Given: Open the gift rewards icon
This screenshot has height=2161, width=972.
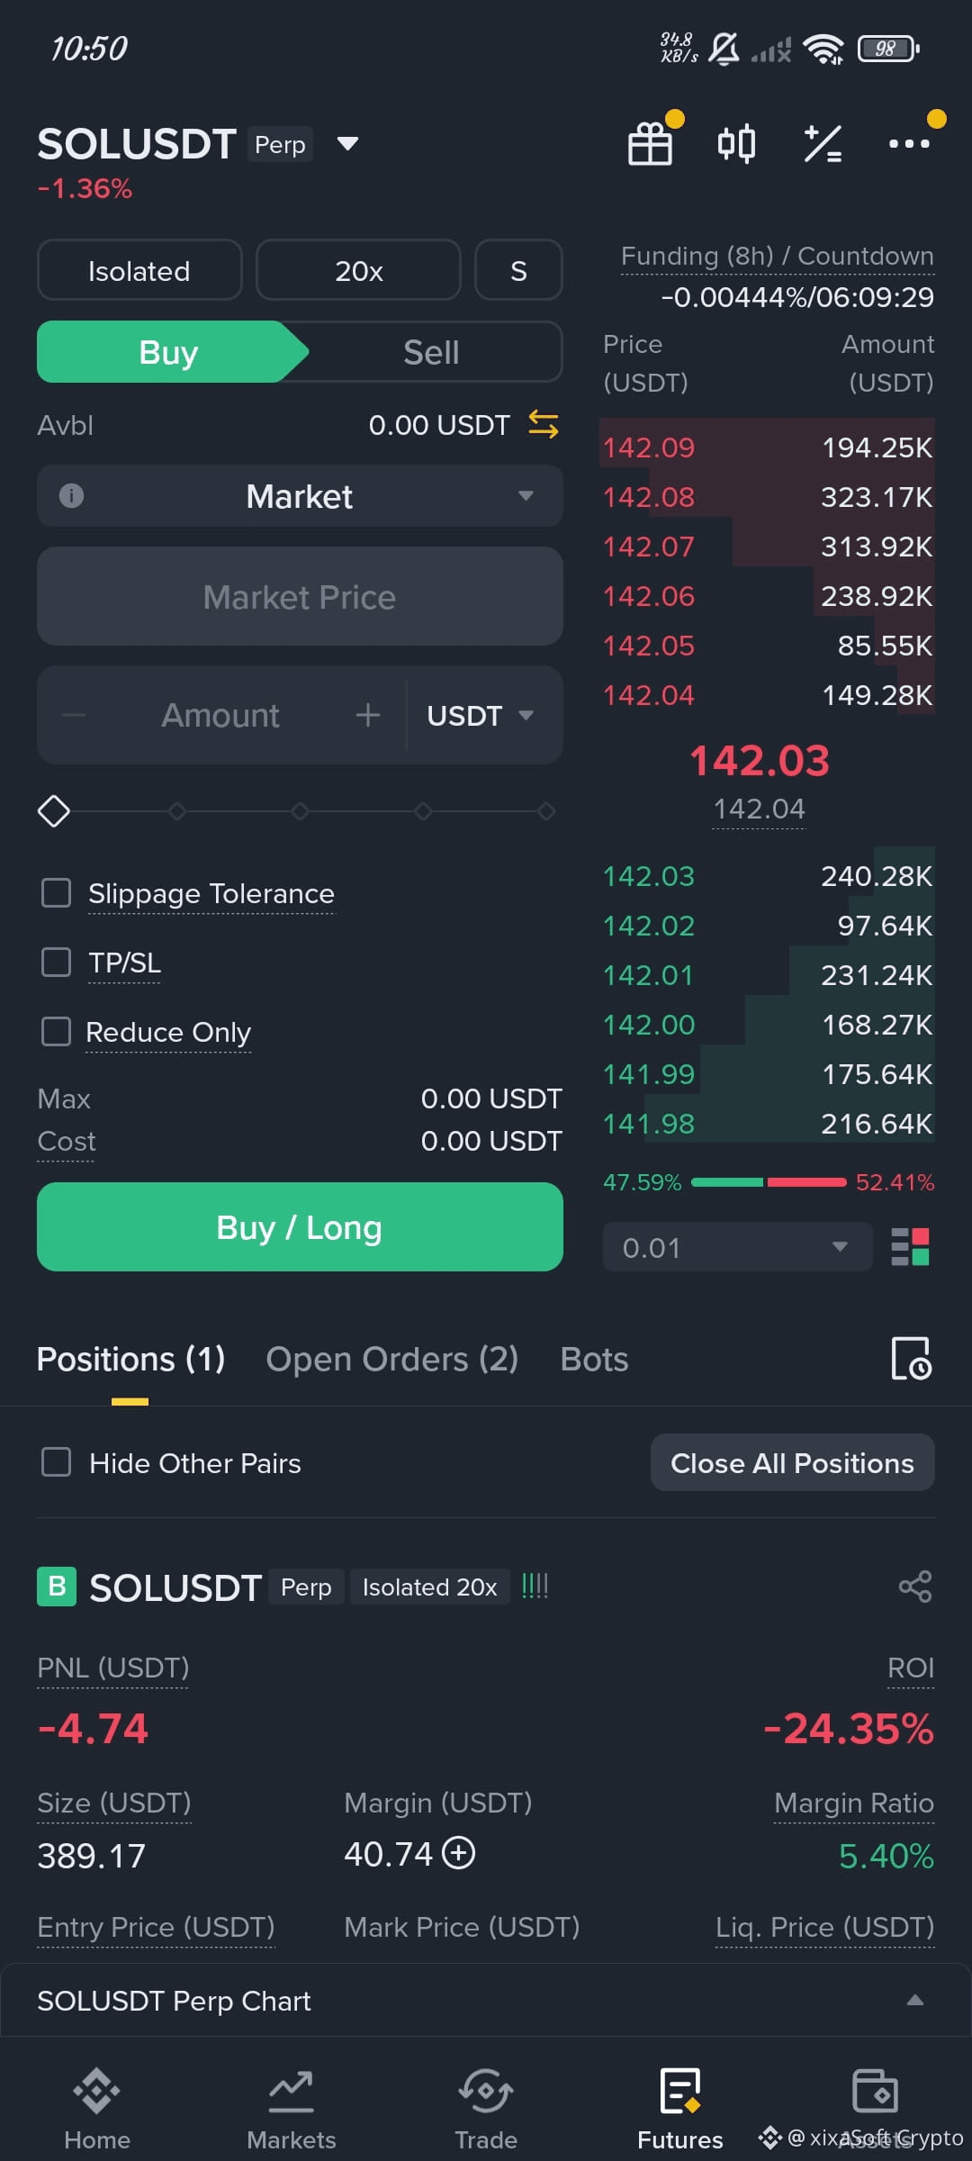Looking at the screenshot, I should click(650, 143).
